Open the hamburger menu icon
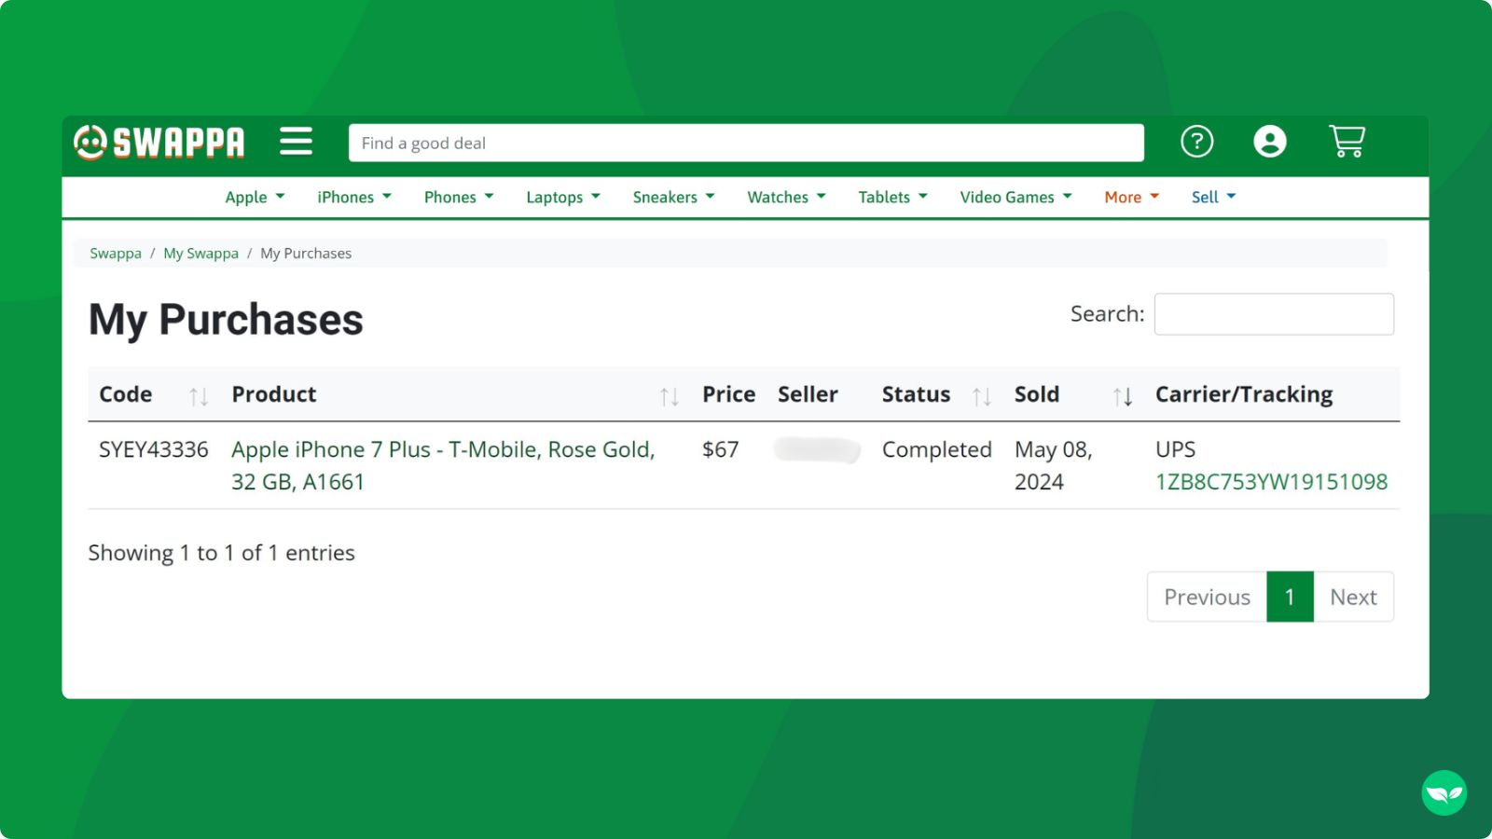Screen dimensions: 1492x839 click(296, 142)
